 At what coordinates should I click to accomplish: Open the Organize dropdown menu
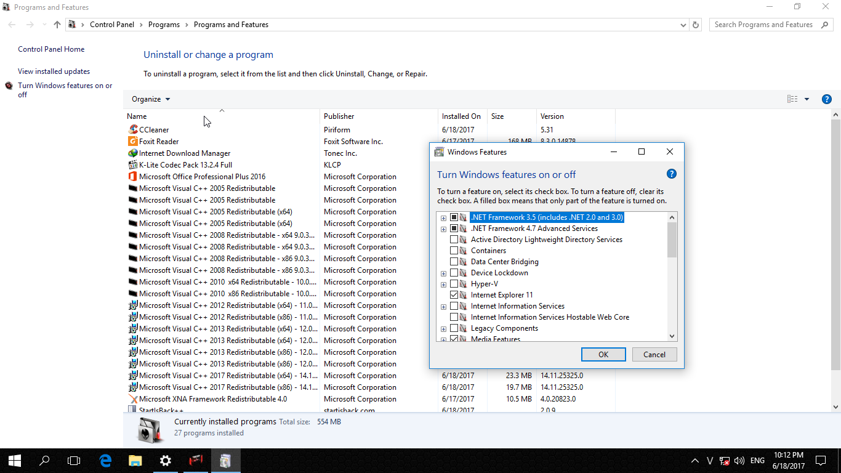(x=151, y=99)
